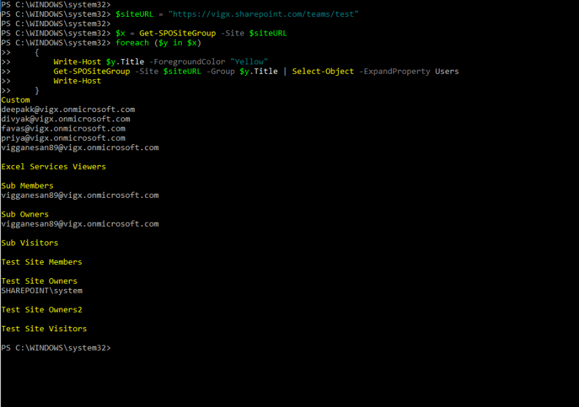The image size is (579, 407).
Task: Click the SHAREPOINT\system user entry
Action: pos(42,290)
